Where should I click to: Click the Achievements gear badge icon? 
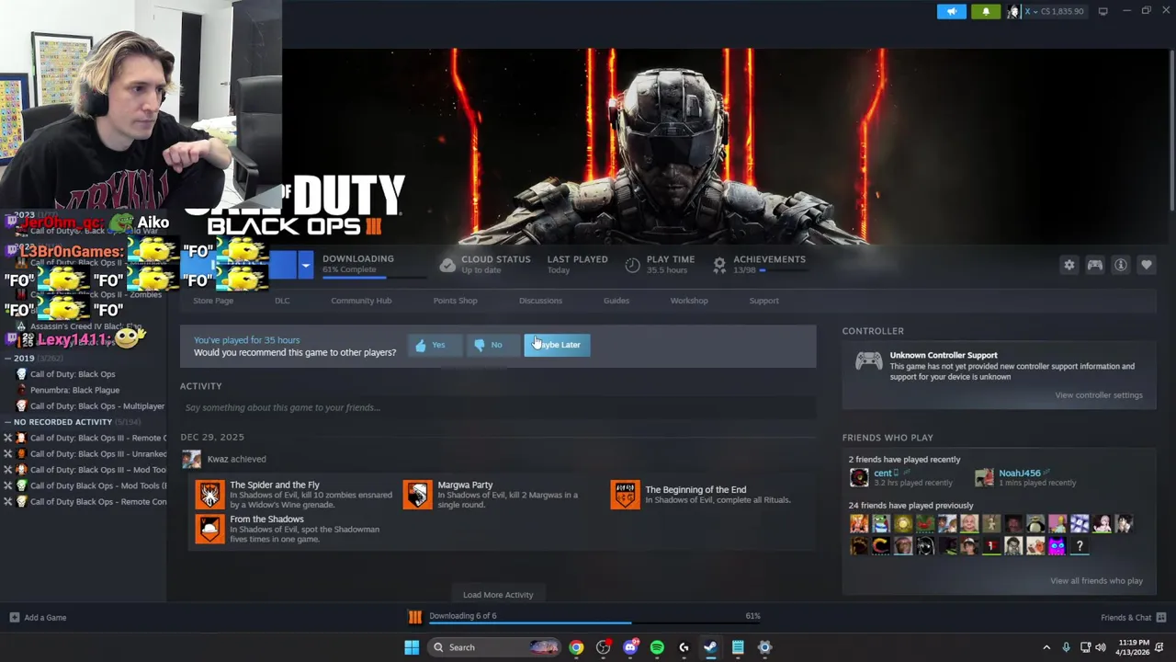coord(719,265)
